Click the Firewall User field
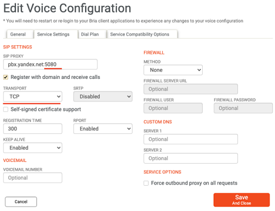The width and height of the screenshot is (275, 211). [173, 108]
